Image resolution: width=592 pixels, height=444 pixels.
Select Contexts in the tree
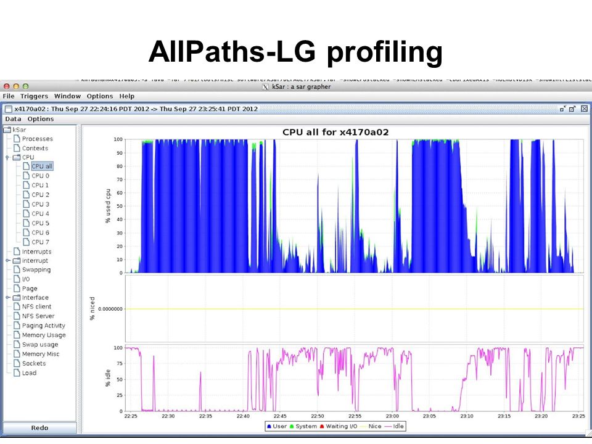[35, 149]
